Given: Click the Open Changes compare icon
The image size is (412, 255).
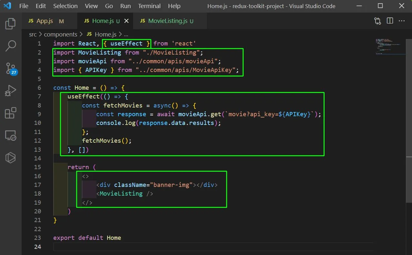Looking at the screenshot, I should [x=377, y=21].
